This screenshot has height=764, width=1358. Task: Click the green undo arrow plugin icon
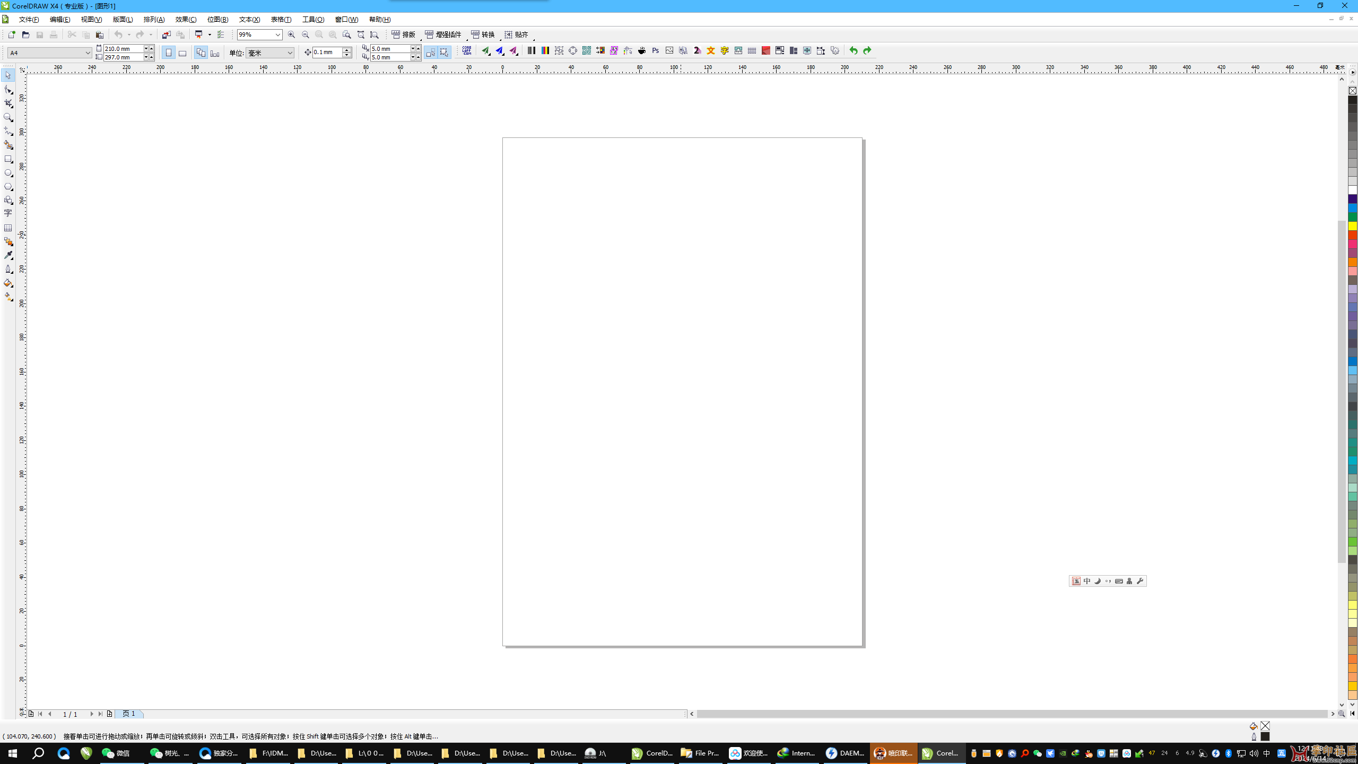(853, 50)
